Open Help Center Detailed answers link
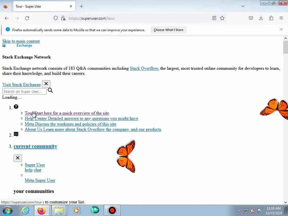 pos(81,118)
